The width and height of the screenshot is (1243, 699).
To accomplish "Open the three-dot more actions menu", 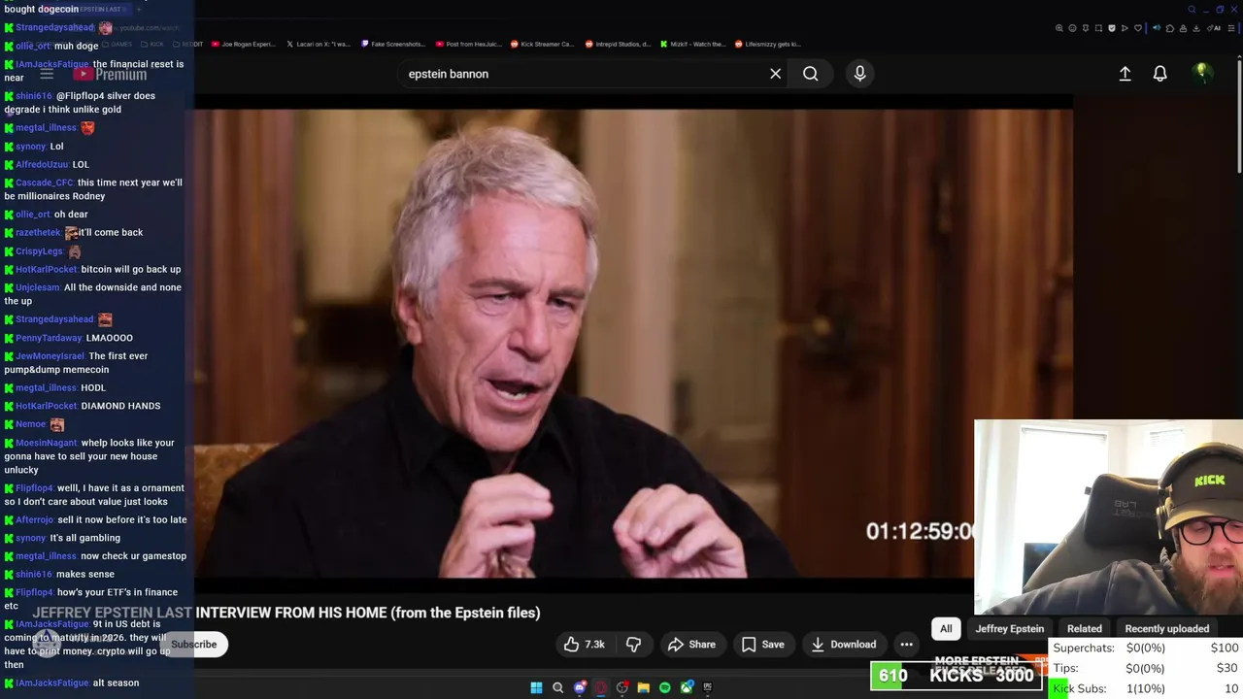I will pyautogui.click(x=906, y=645).
